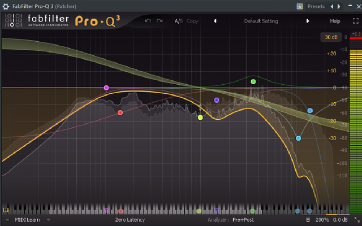The width and height of the screenshot is (362, 226).
Task: Click the MIDI Learn button
Action: [x=27, y=220]
